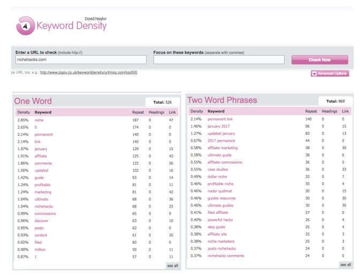Click the Link header in Two Word Phrases
Viewport: 360px width, 278px height.
[x=346, y=111]
